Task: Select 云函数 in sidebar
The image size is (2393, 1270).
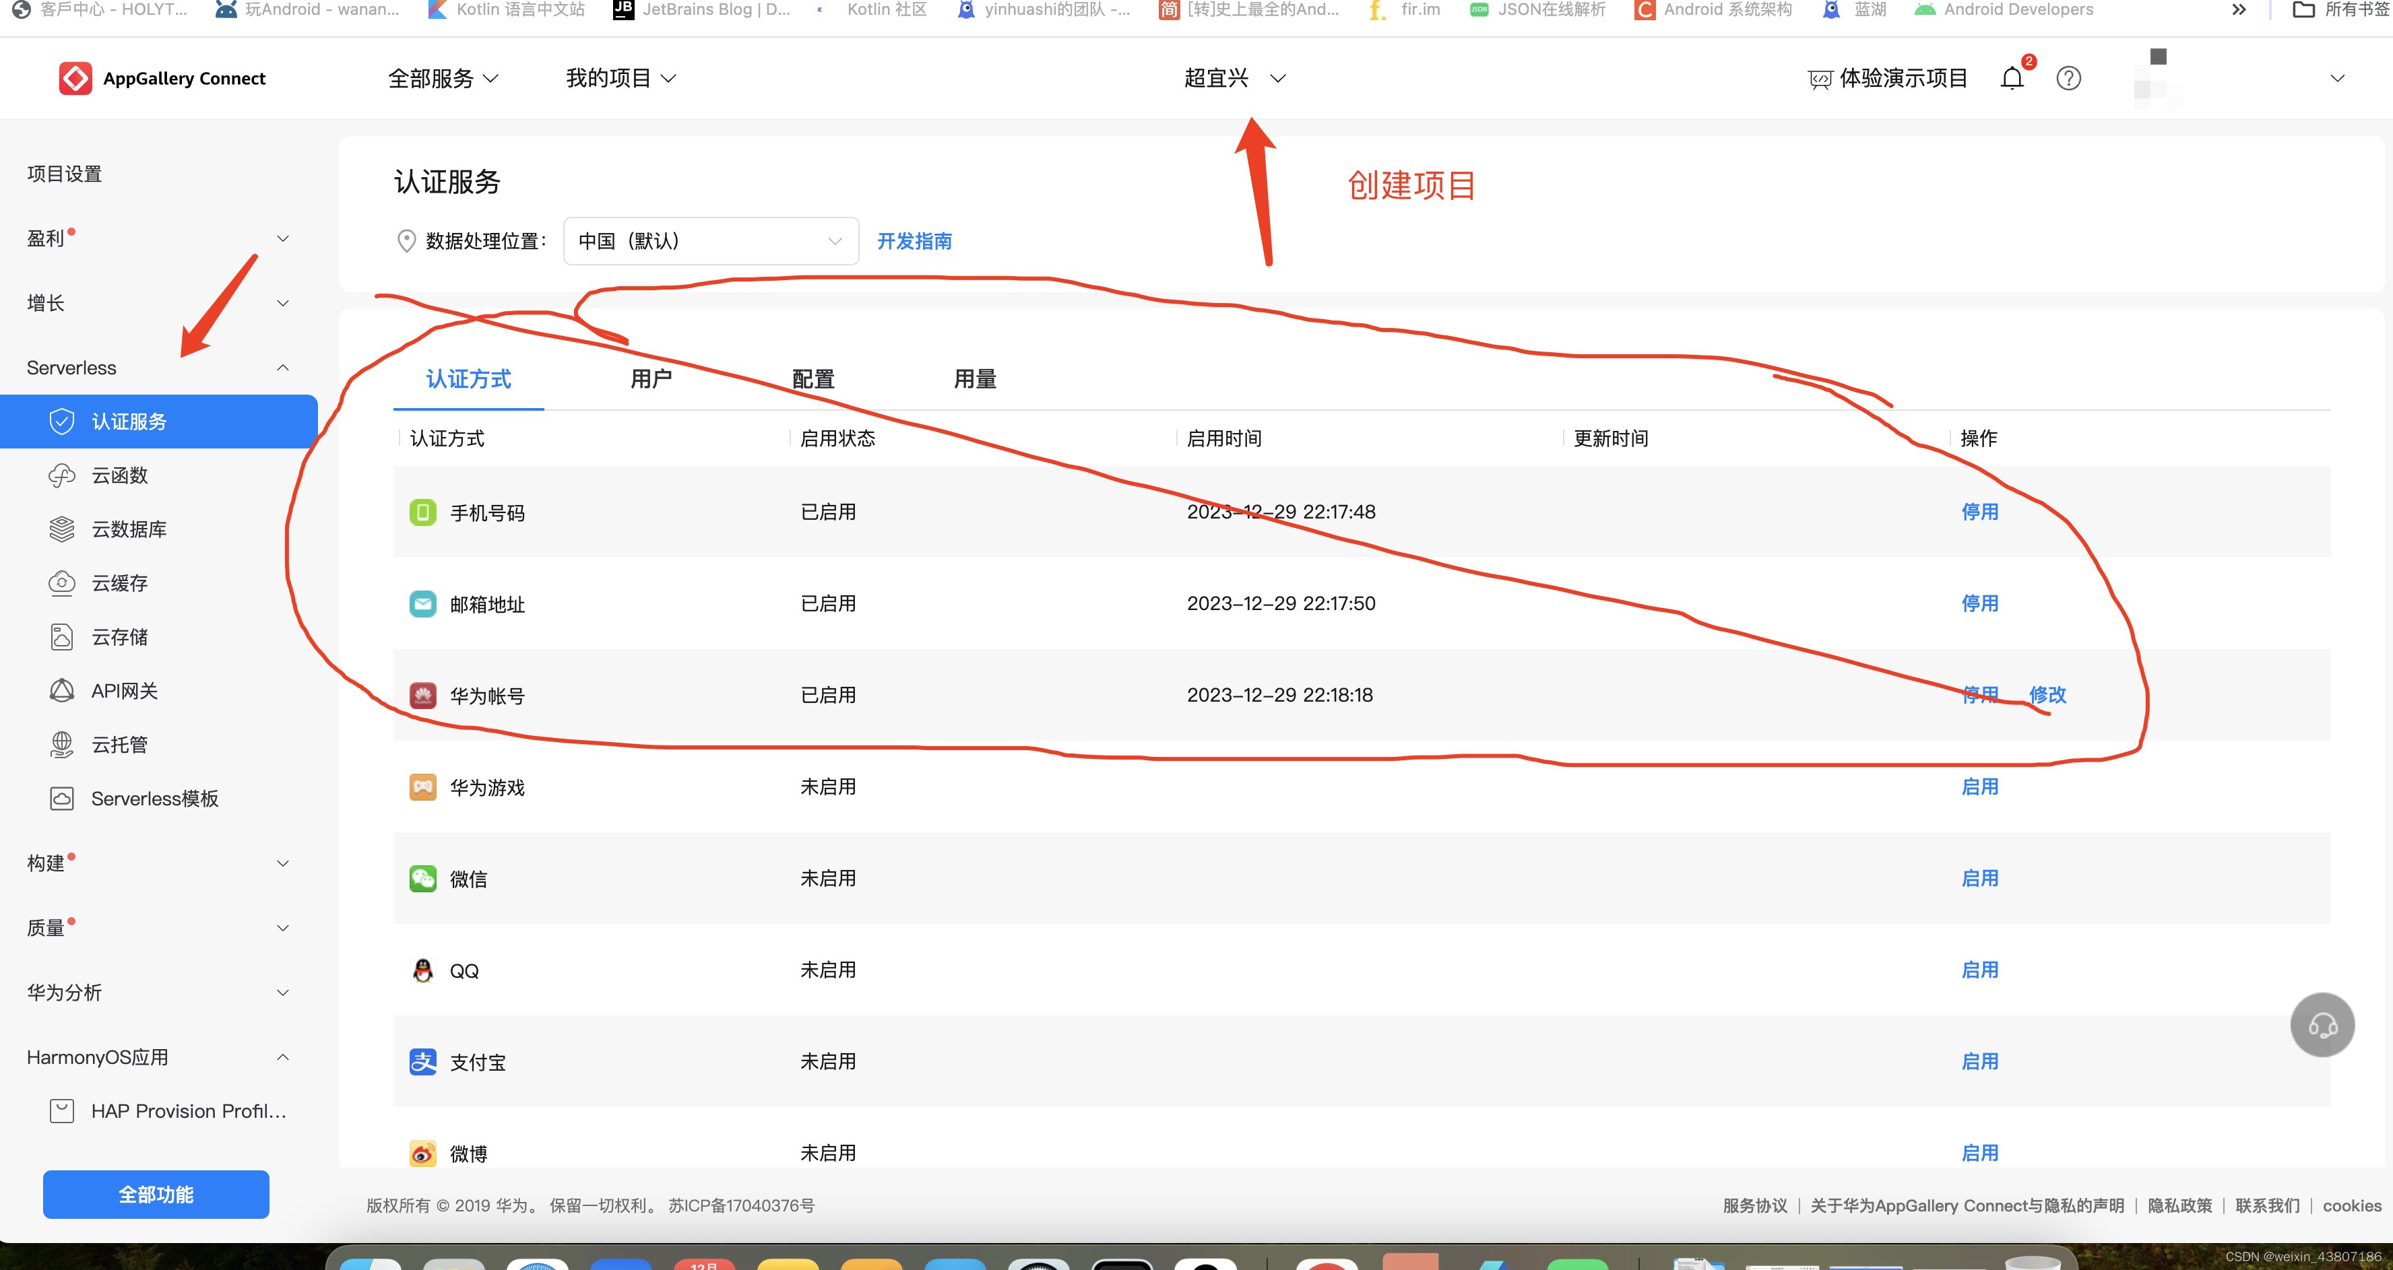Action: [x=120, y=475]
